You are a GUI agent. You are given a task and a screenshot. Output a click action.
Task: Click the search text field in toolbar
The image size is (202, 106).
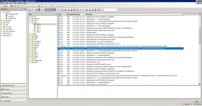coord(111,10)
